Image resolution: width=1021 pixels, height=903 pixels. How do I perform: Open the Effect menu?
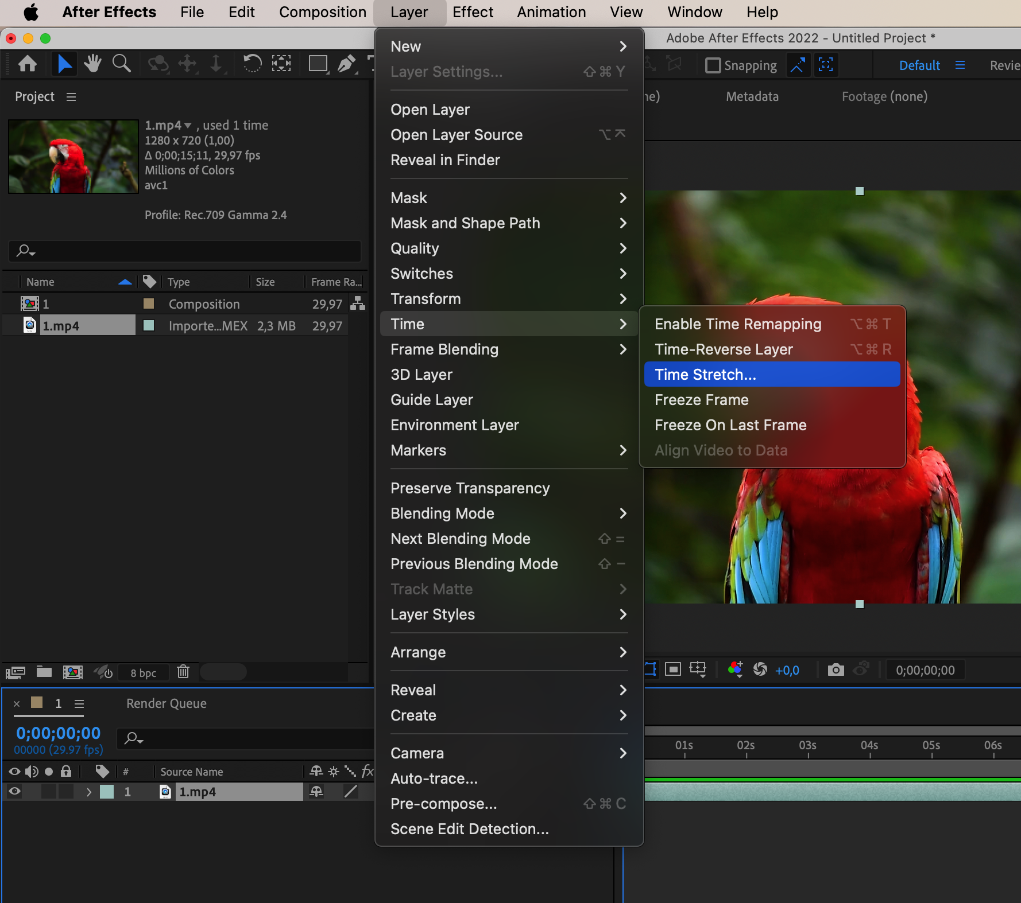472,12
